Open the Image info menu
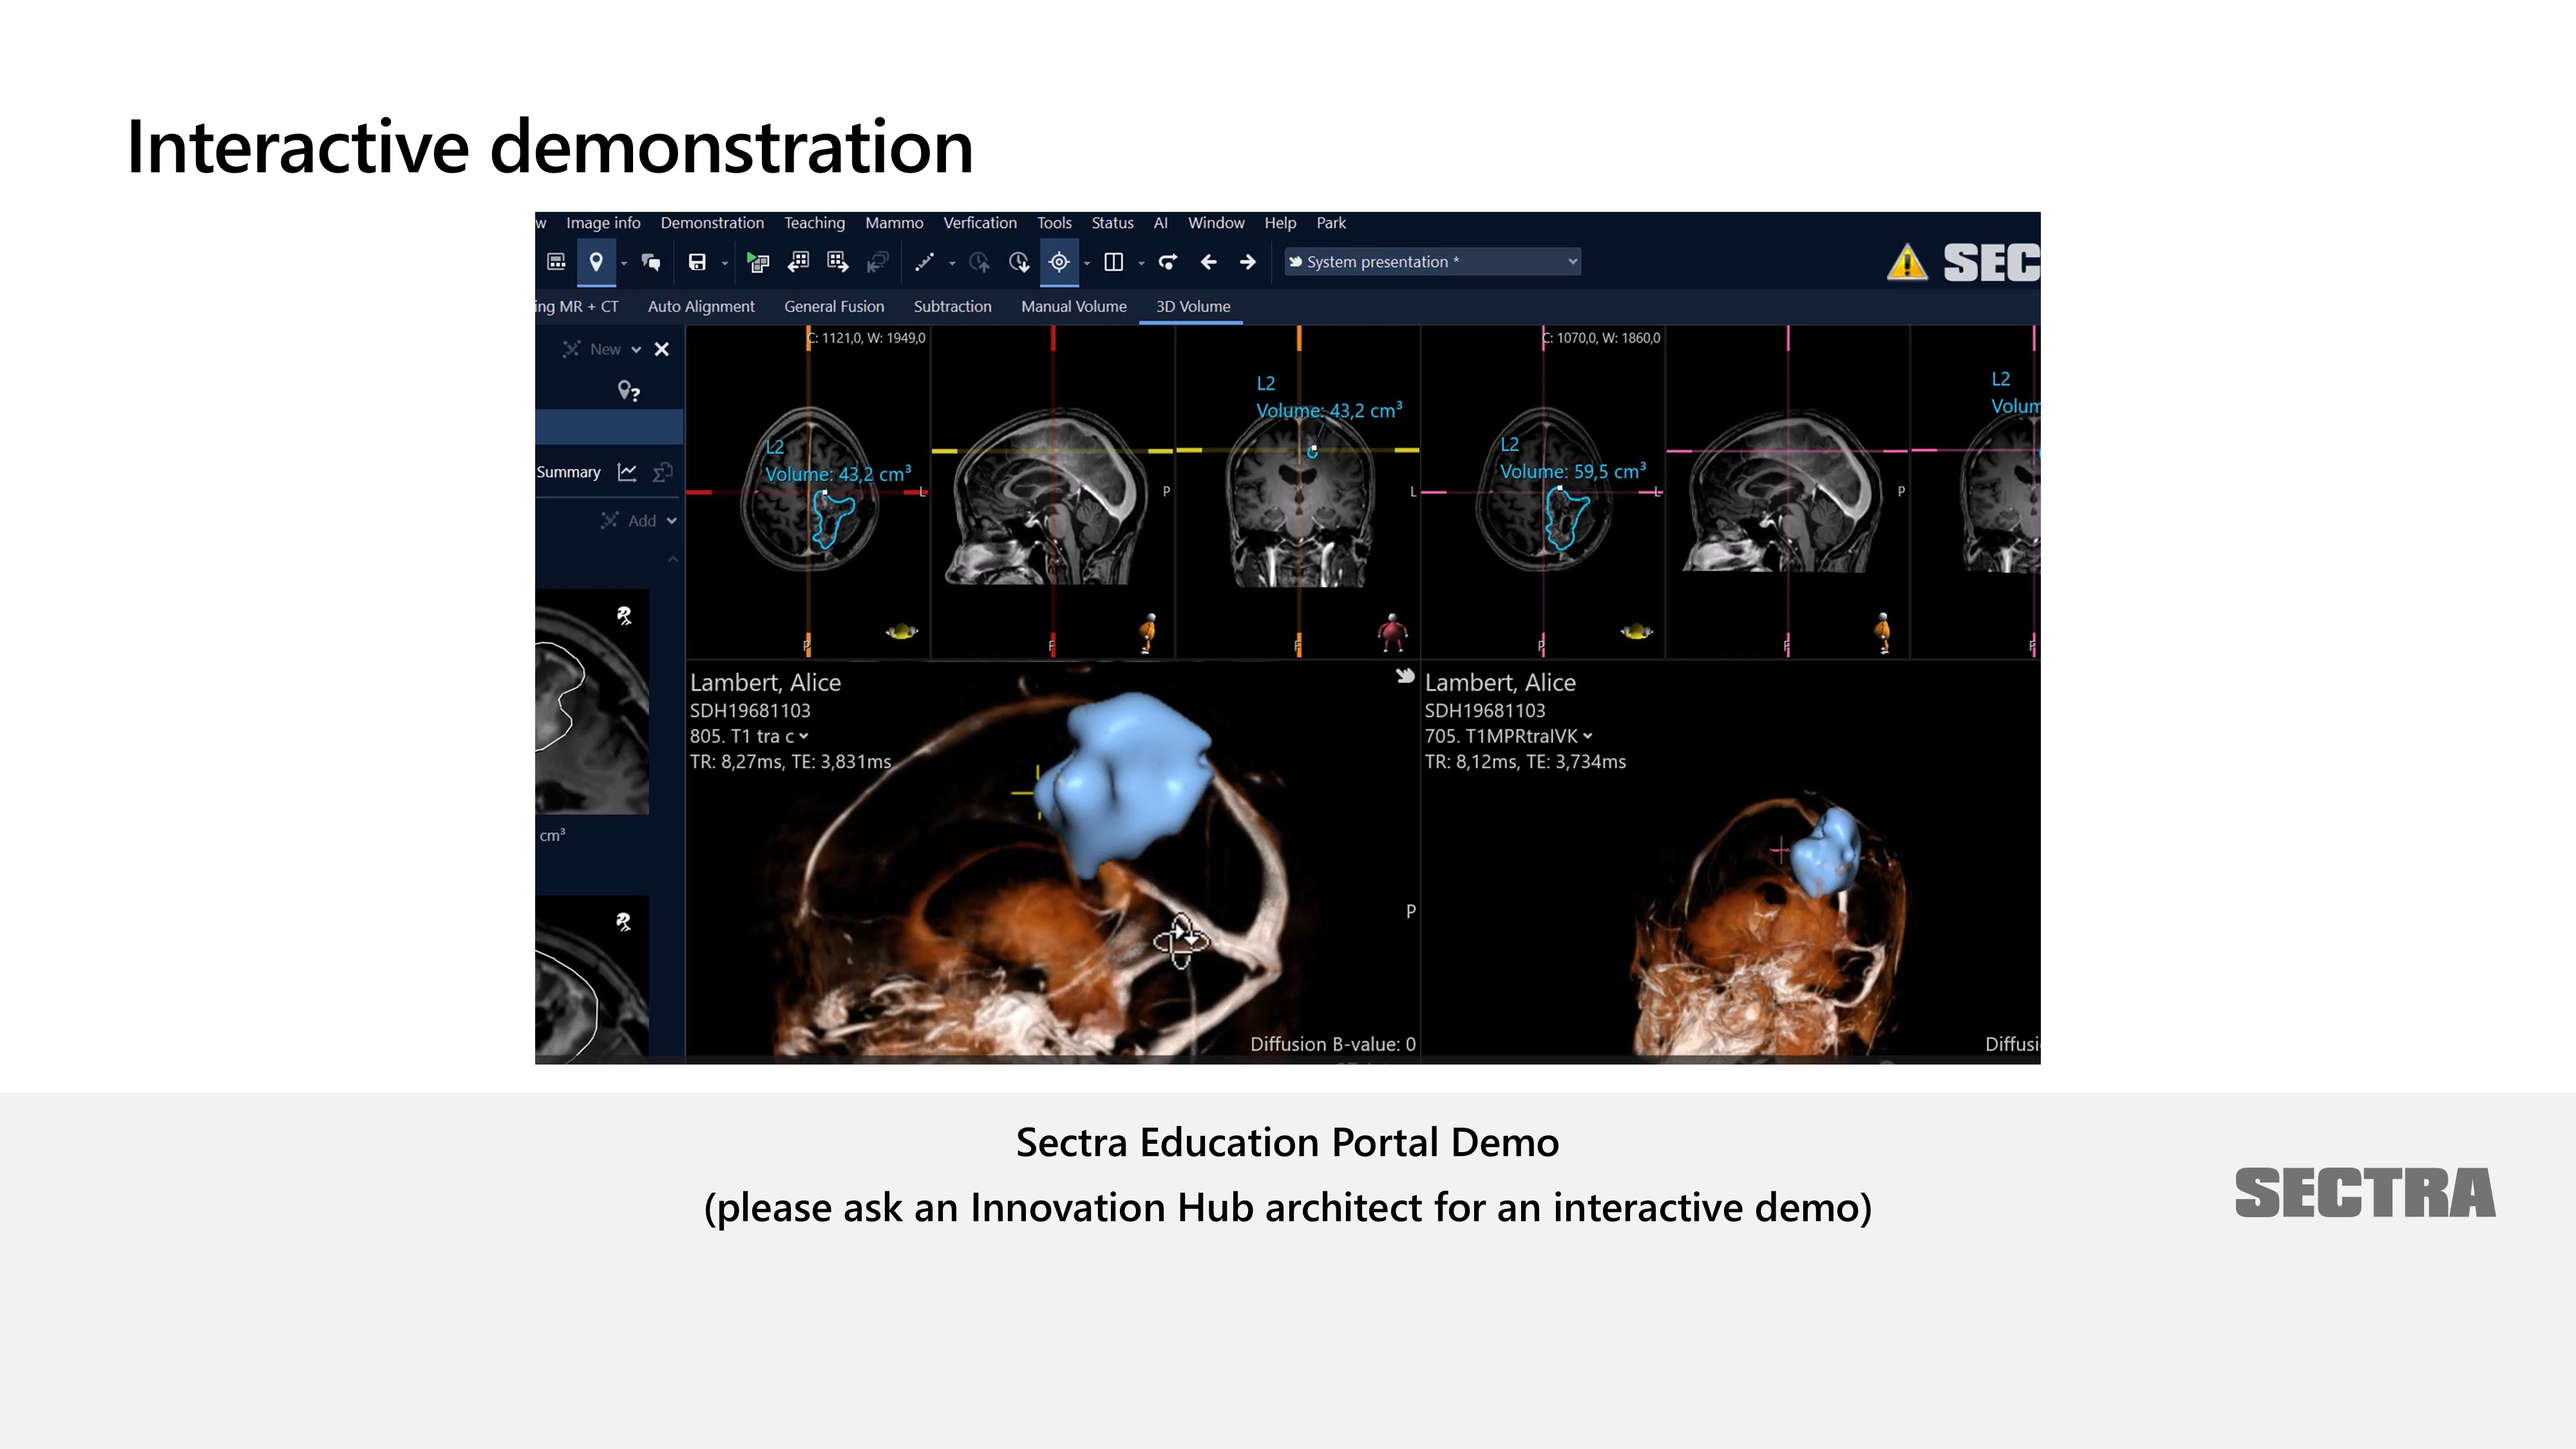Screen dimensions: 2576x1449 pos(603,223)
